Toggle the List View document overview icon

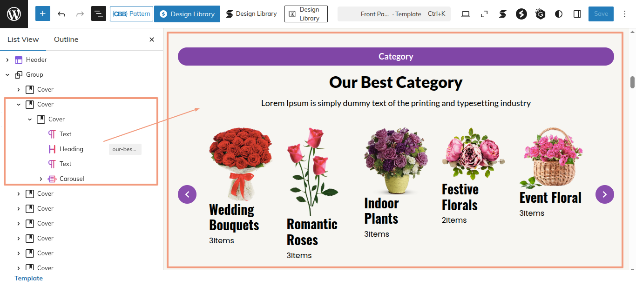pyautogui.click(x=99, y=14)
